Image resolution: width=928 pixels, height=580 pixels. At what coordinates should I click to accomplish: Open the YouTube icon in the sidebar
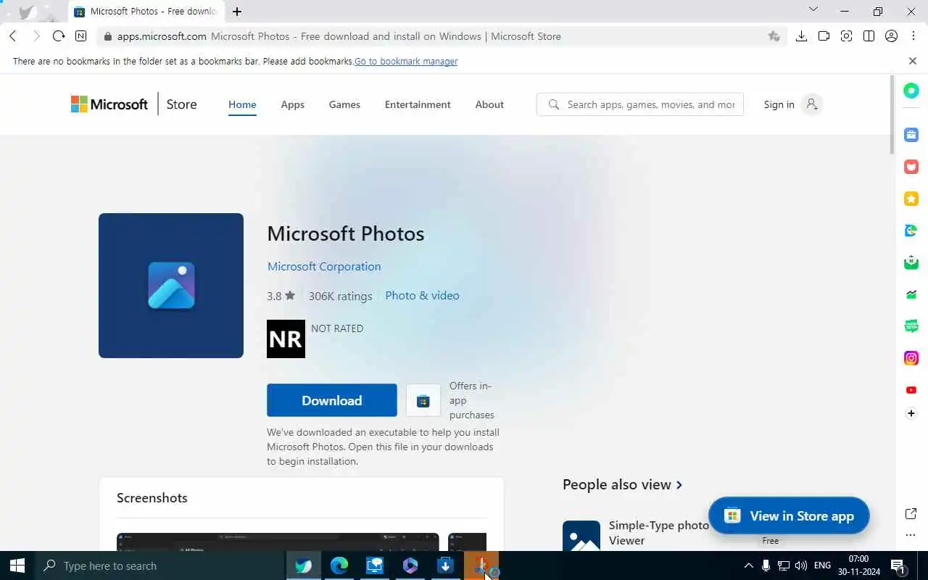pos(911,390)
